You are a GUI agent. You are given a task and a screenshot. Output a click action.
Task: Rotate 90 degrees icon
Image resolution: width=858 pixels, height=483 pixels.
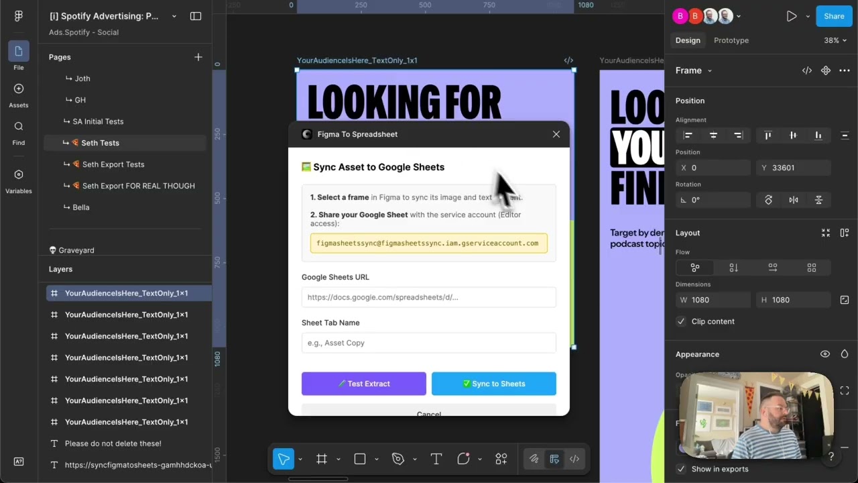tap(768, 200)
